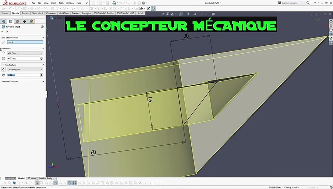333x189 pixels.
Task: Confirm sketch with the green checkmark corner icon
Action: tap(318, 20)
